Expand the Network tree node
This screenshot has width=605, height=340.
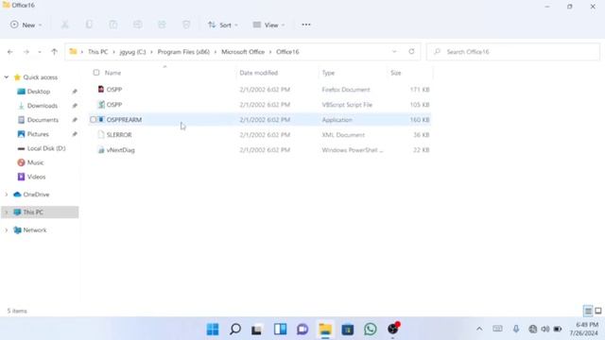pos(7,229)
